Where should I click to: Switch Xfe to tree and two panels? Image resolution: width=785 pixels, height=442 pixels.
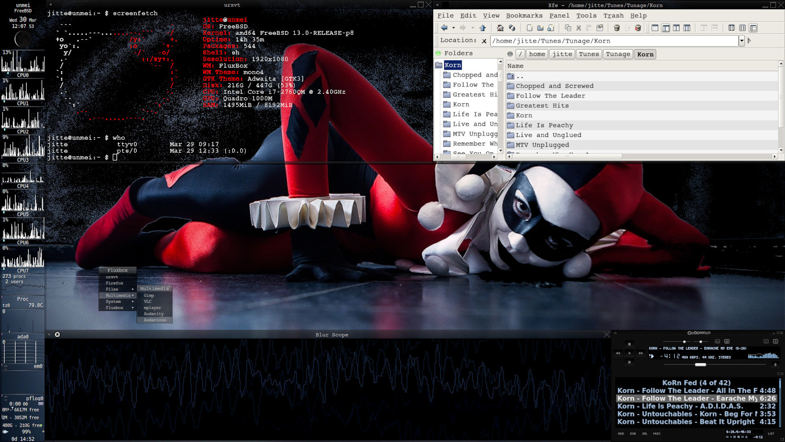pos(687,28)
